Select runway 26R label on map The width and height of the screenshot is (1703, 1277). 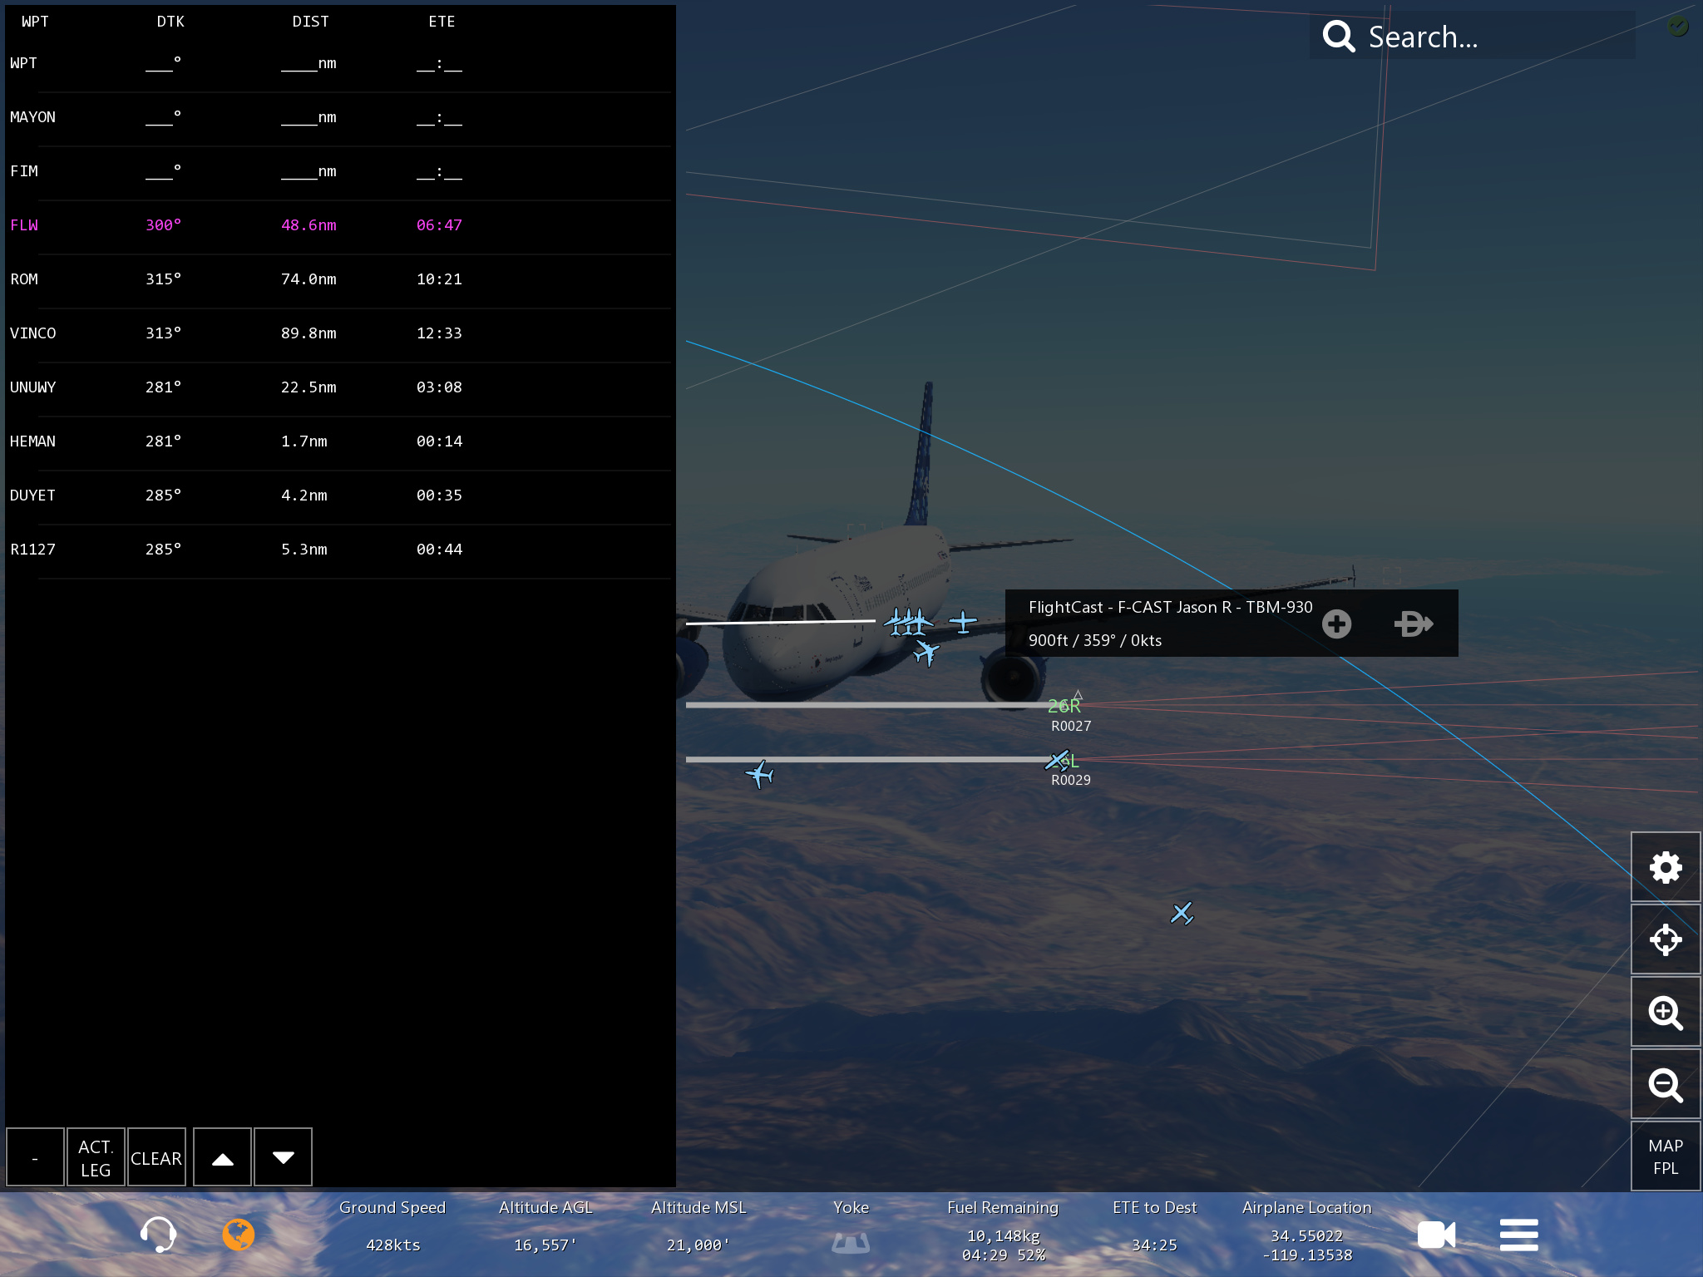point(1064,706)
